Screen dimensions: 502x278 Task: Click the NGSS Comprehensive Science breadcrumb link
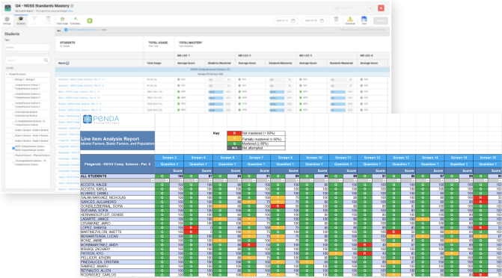[x=83, y=30]
